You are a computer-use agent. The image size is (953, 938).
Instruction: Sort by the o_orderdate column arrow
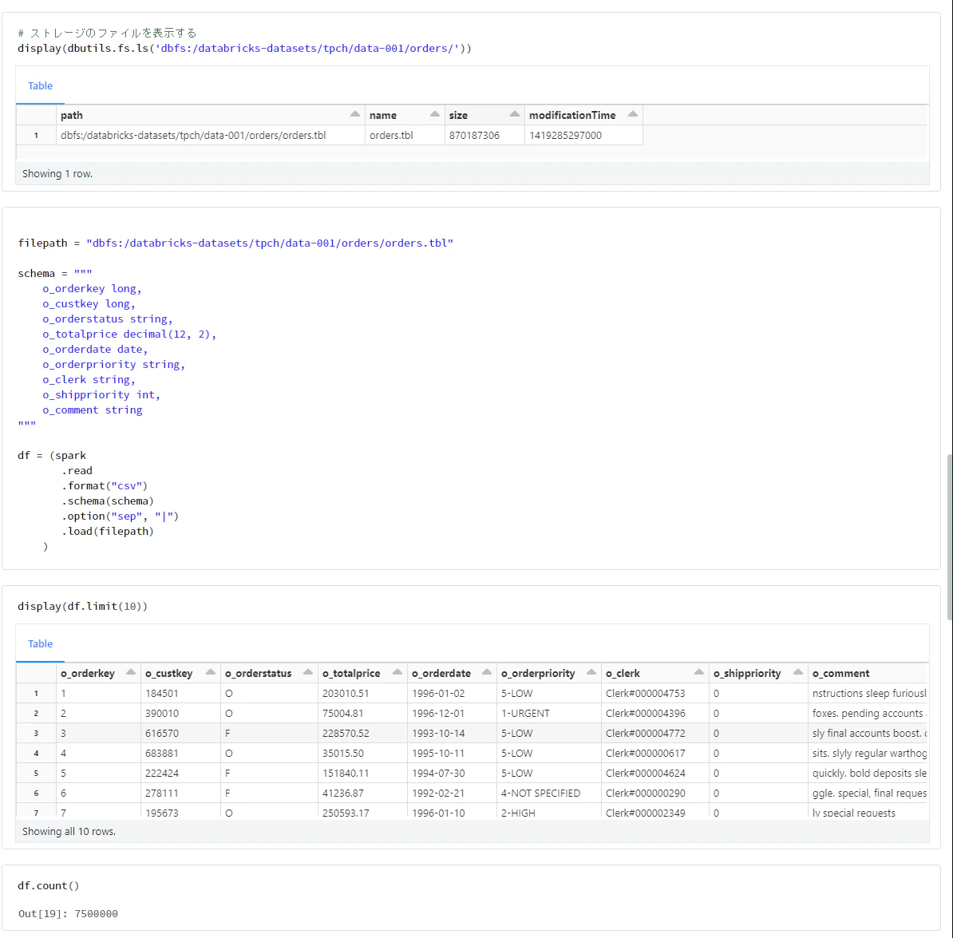coord(487,672)
